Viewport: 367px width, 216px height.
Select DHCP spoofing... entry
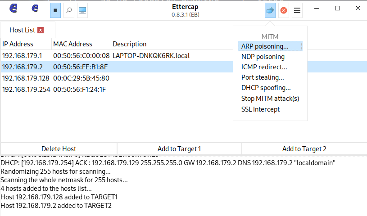(266, 88)
